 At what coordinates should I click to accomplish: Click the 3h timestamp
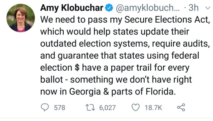pyautogui.click(x=193, y=8)
